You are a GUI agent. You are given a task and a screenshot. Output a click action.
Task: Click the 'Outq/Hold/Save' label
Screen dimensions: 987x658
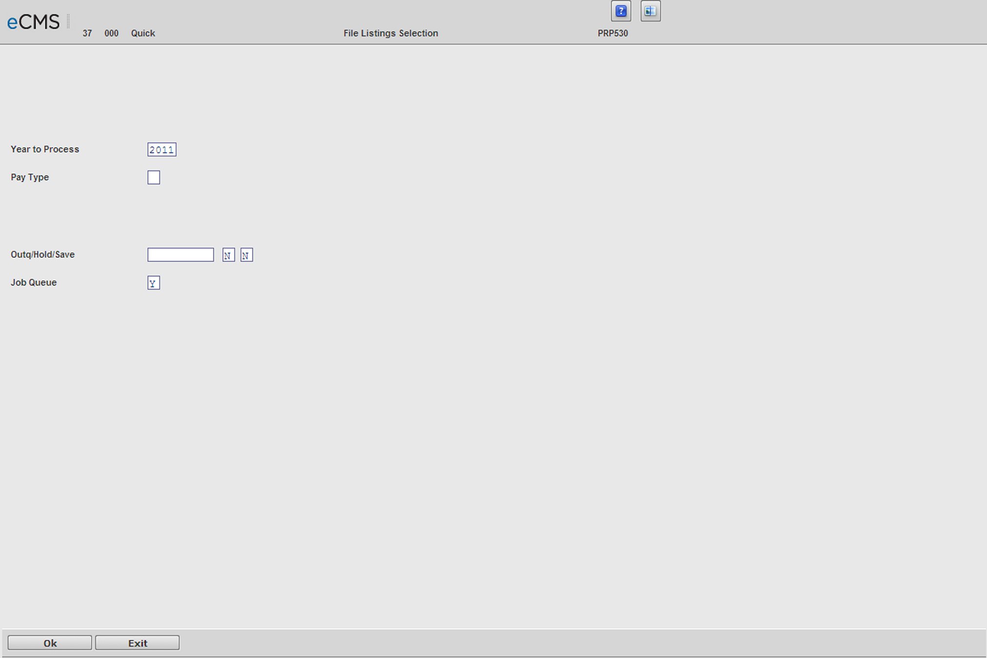pyautogui.click(x=42, y=254)
